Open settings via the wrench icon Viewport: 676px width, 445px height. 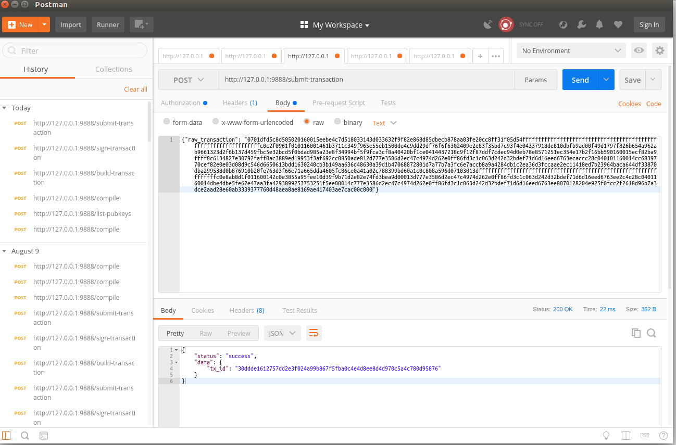[x=582, y=24]
